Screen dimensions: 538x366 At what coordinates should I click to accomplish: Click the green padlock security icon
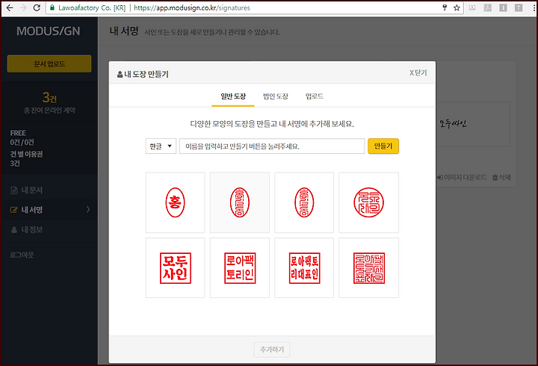click(52, 7)
